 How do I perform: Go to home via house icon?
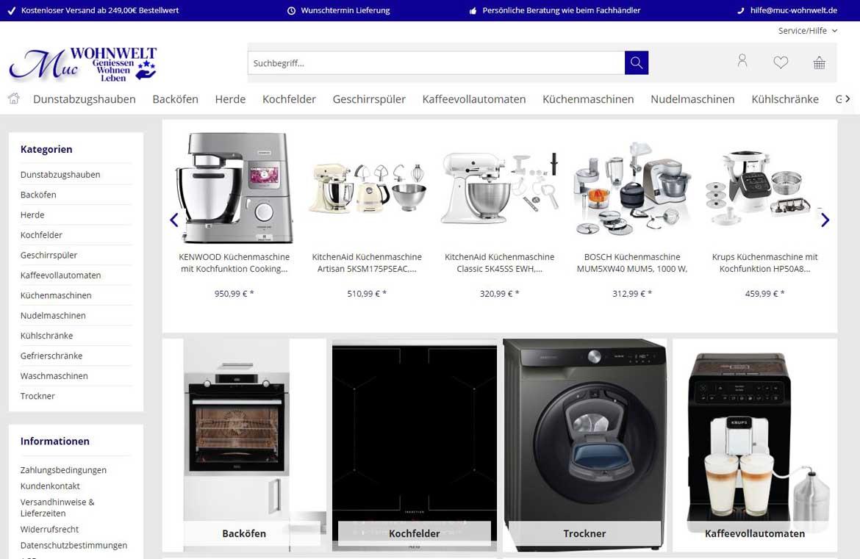[x=14, y=98]
